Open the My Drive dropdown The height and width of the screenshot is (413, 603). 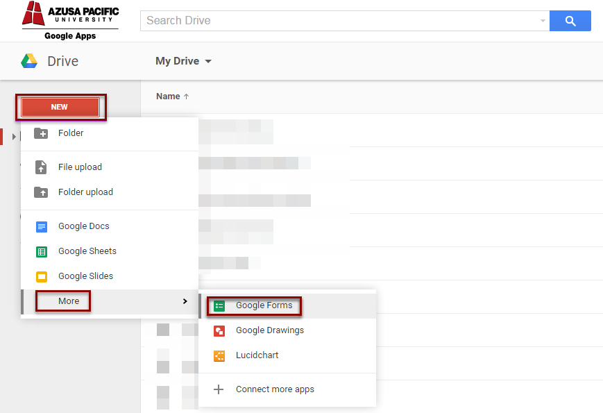pyautogui.click(x=183, y=61)
